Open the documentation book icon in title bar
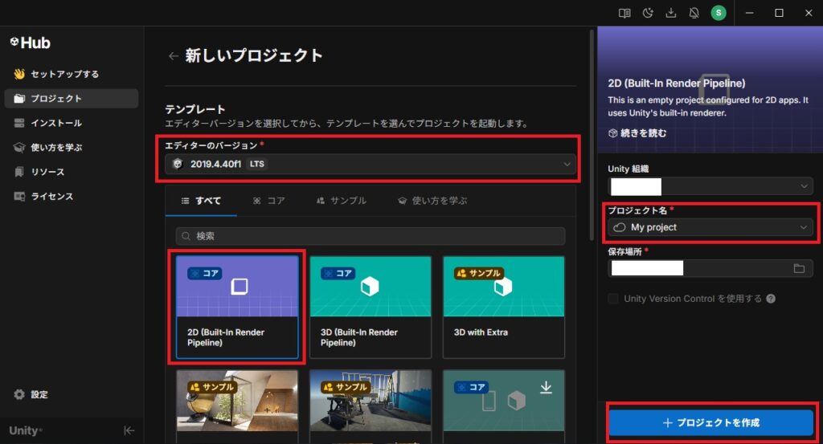The width and height of the screenshot is (823, 444). [x=624, y=13]
